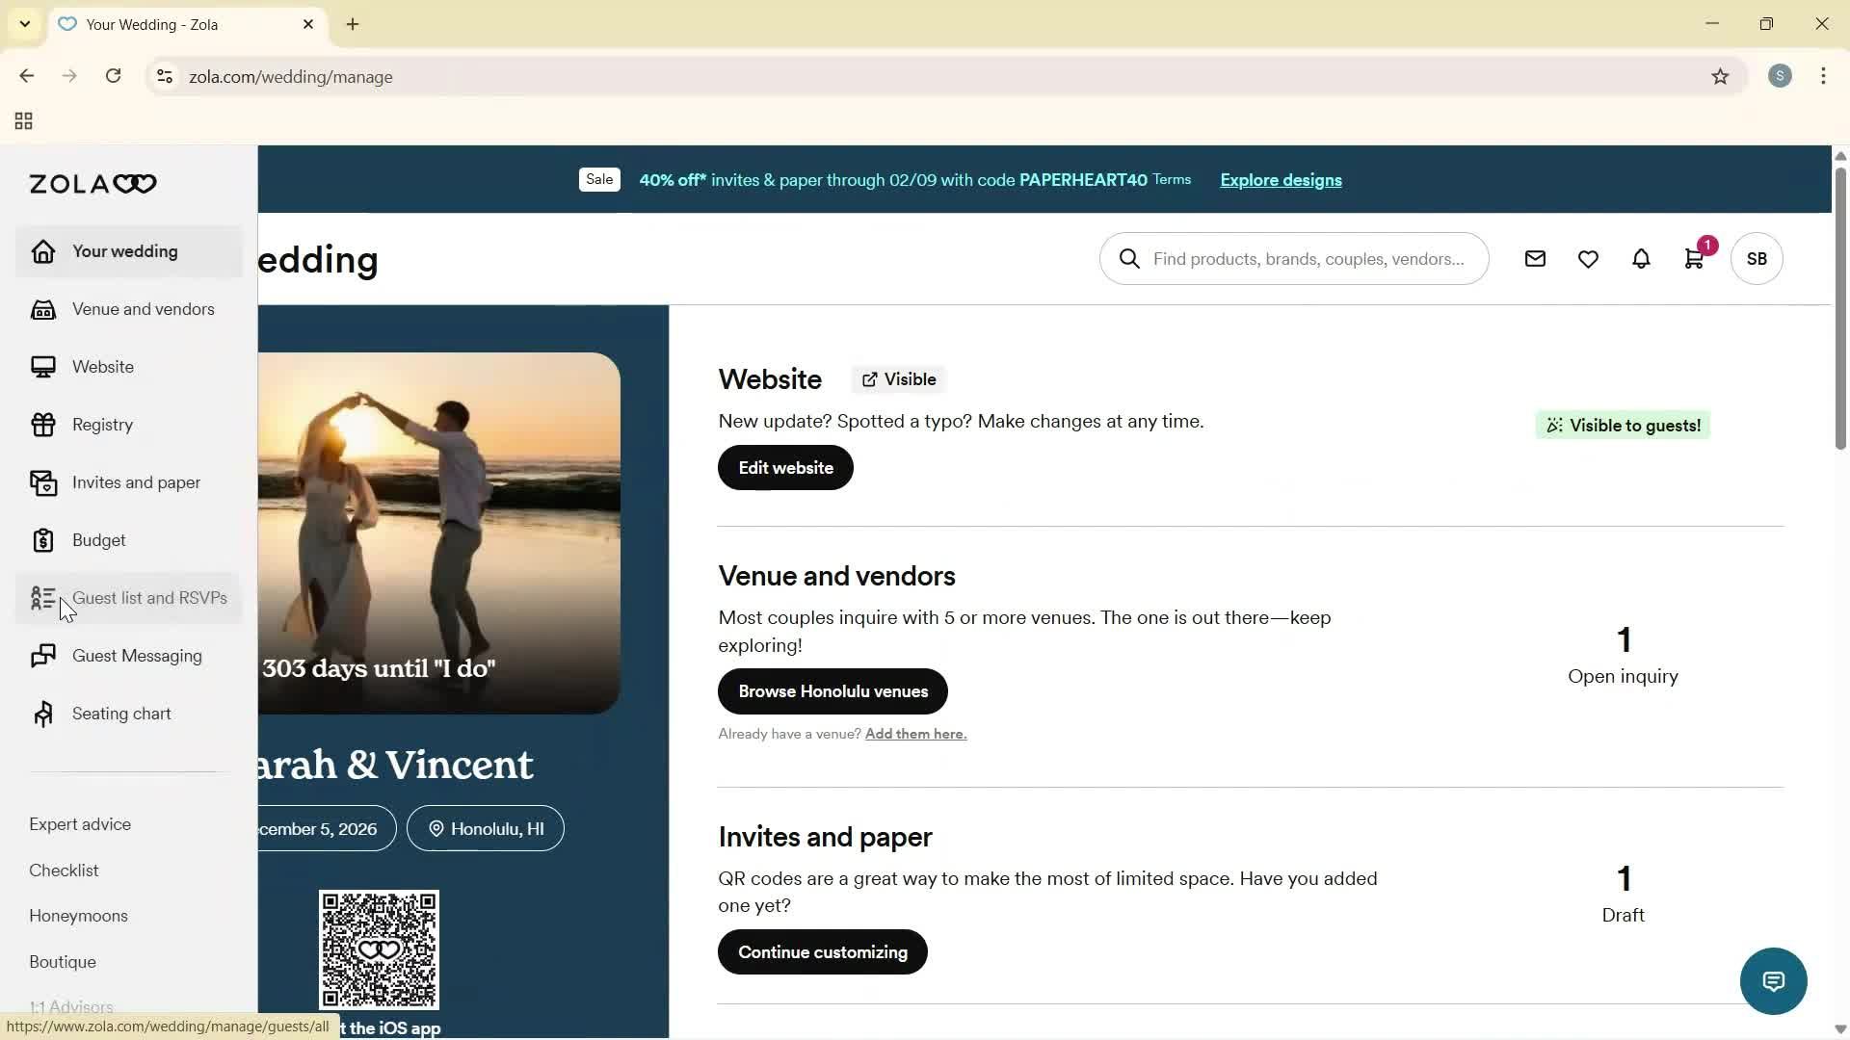Image resolution: width=1850 pixels, height=1040 pixels.
Task: Open messages via the envelope icon
Action: 1535,258
